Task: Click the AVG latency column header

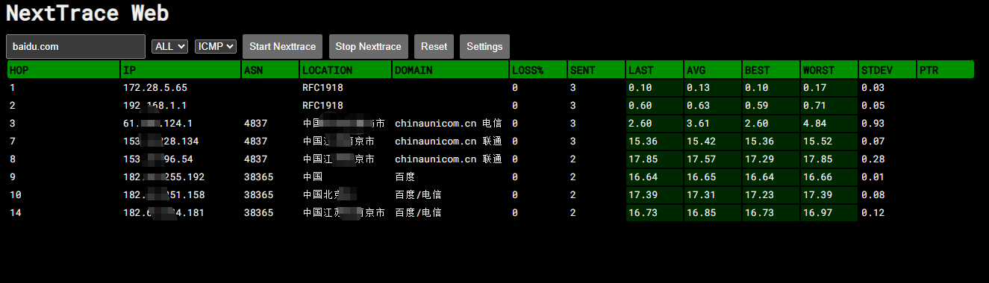Action: (713, 70)
